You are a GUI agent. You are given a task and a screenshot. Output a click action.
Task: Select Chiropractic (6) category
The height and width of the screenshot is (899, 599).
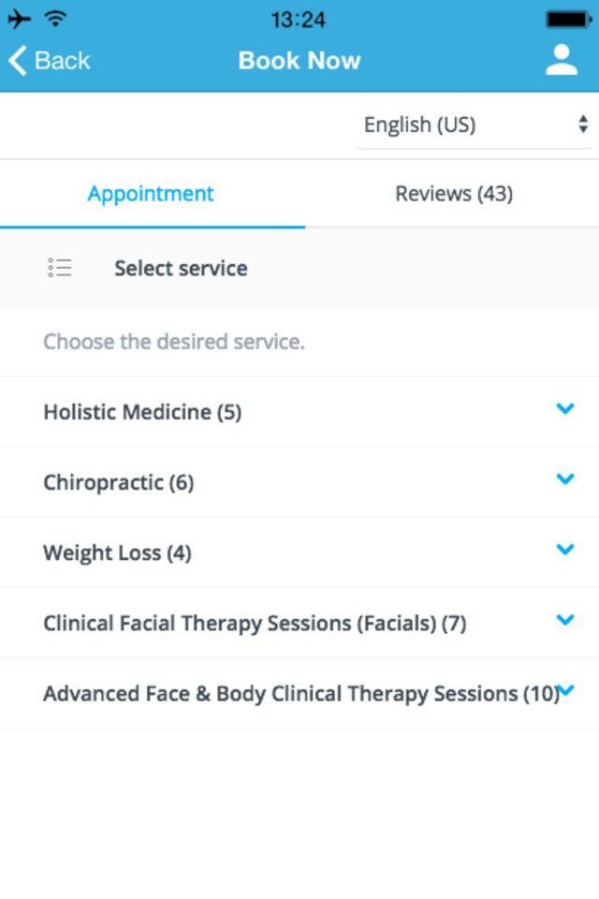[x=119, y=483]
